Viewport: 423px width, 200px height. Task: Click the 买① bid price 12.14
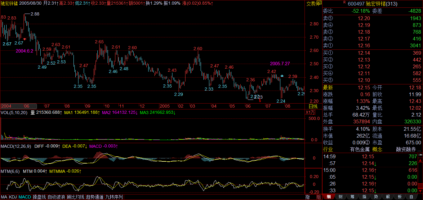[364, 53]
